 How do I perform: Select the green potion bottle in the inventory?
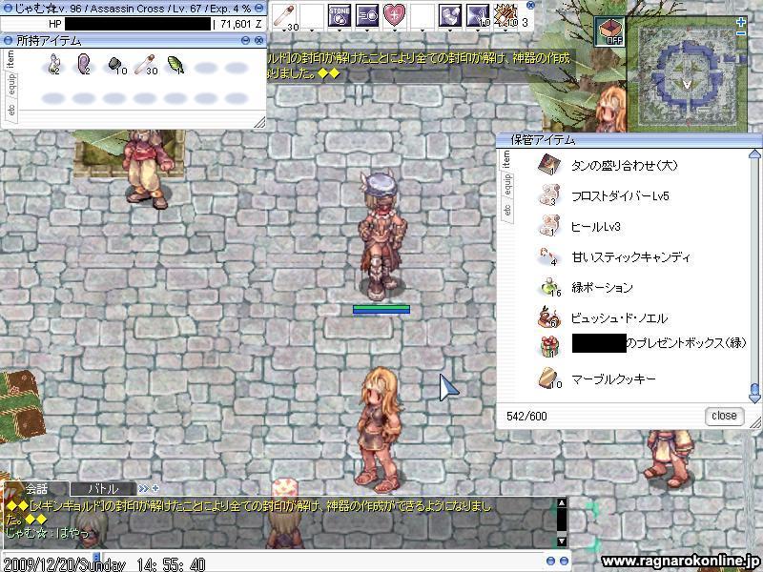(x=54, y=65)
